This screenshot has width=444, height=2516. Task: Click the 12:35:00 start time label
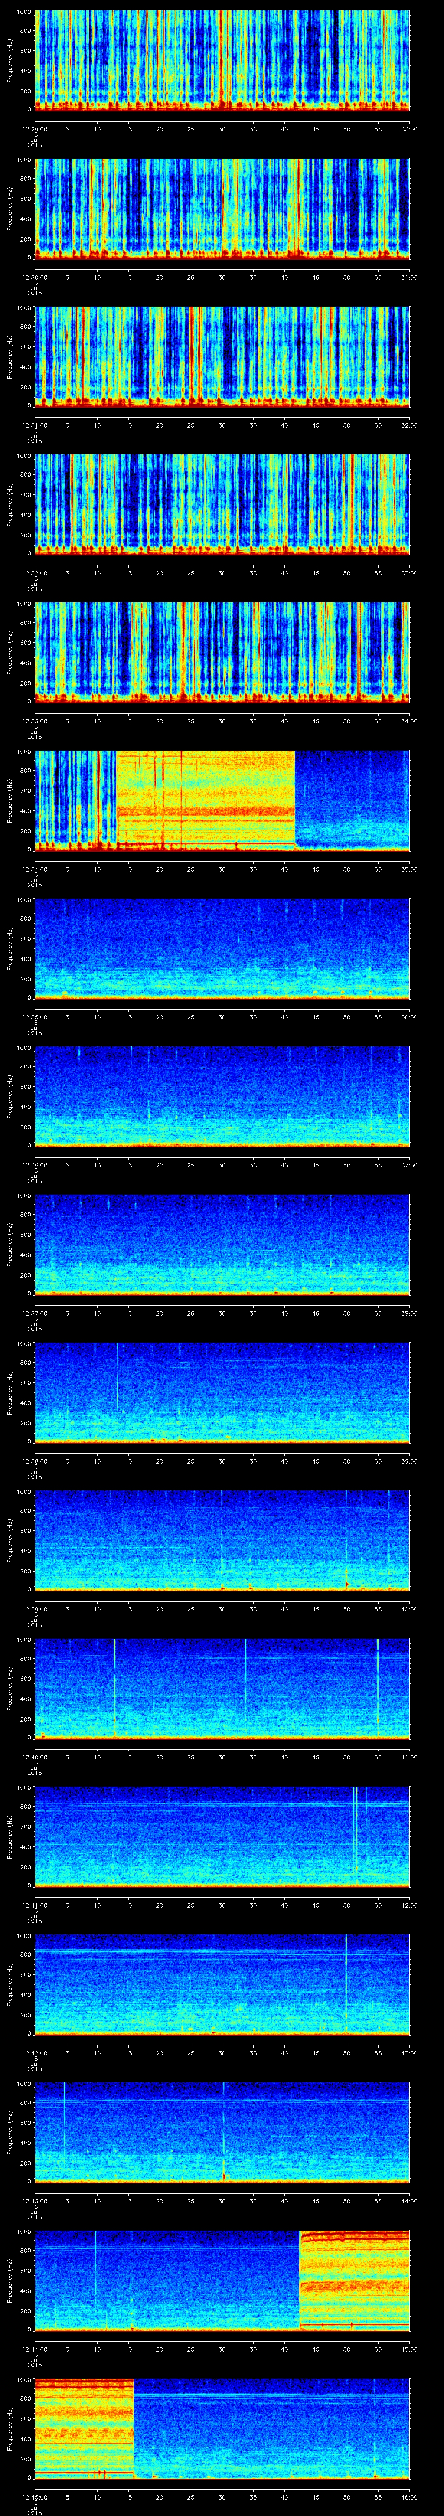(35, 1017)
